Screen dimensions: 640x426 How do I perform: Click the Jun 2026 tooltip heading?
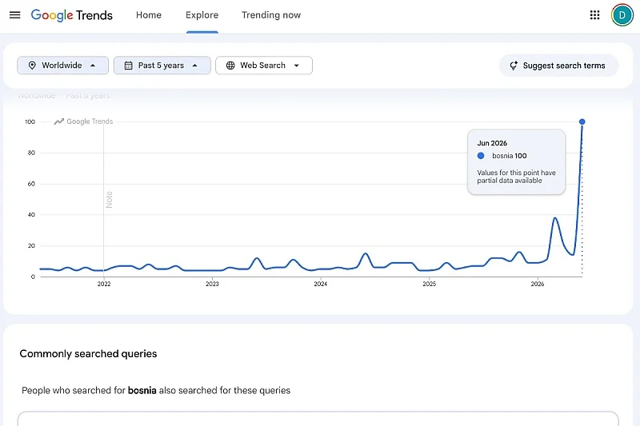tap(492, 143)
